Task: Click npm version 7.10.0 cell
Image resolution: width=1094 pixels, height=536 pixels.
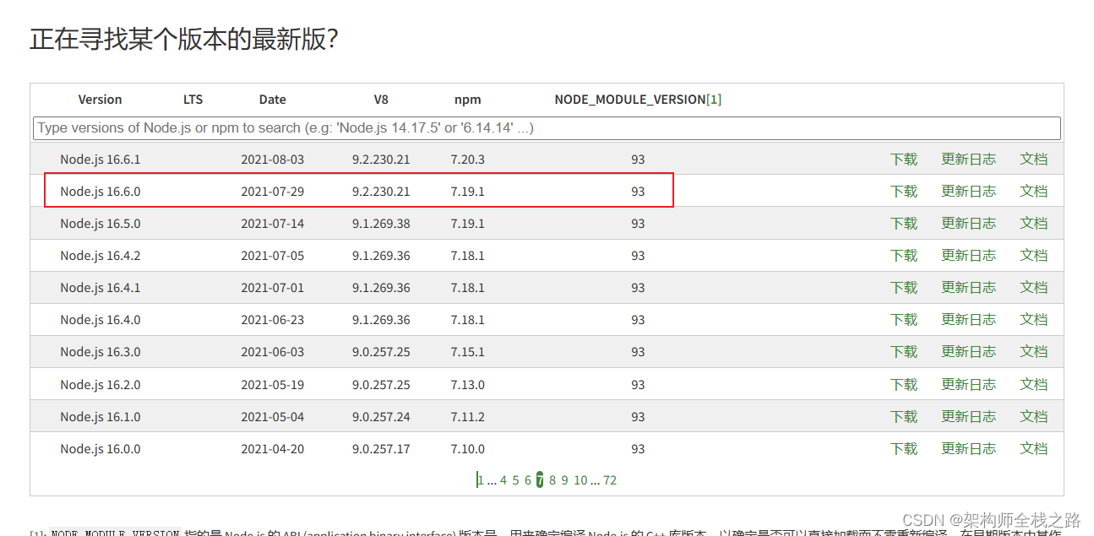Action: (x=468, y=449)
